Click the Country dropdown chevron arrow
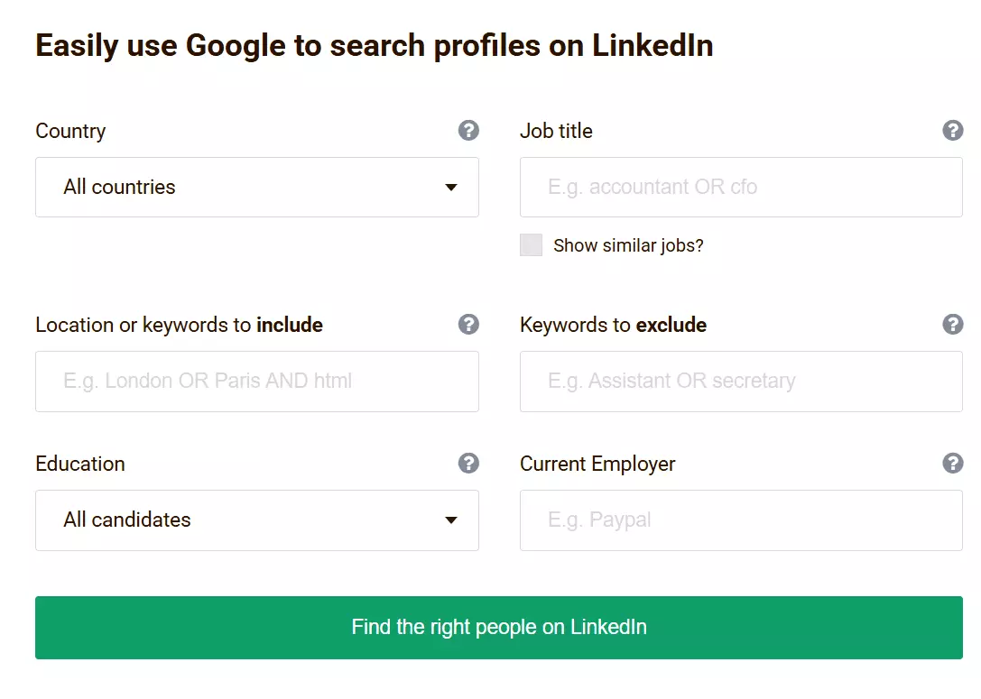The width and height of the screenshot is (981, 699). (x=450, y=188)
